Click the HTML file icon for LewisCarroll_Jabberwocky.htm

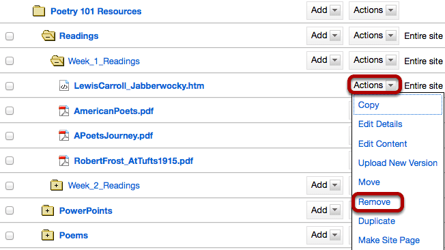(x=64, y=85)
